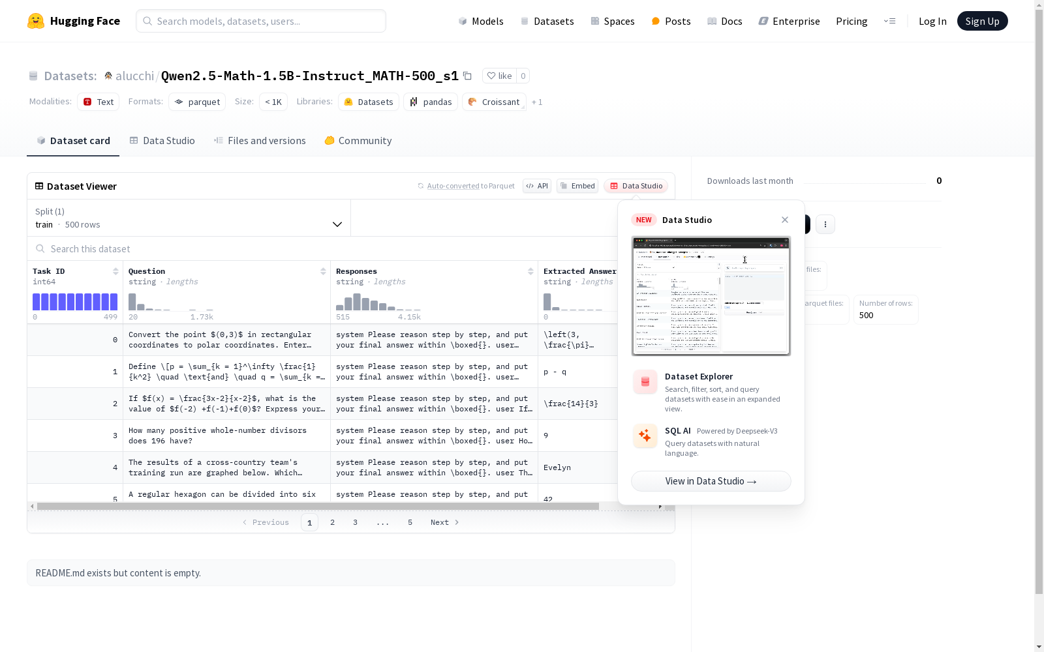Open the Files and versions tab
The width and height of the screenshot is (1044, 652).
(x=260, y=141)
